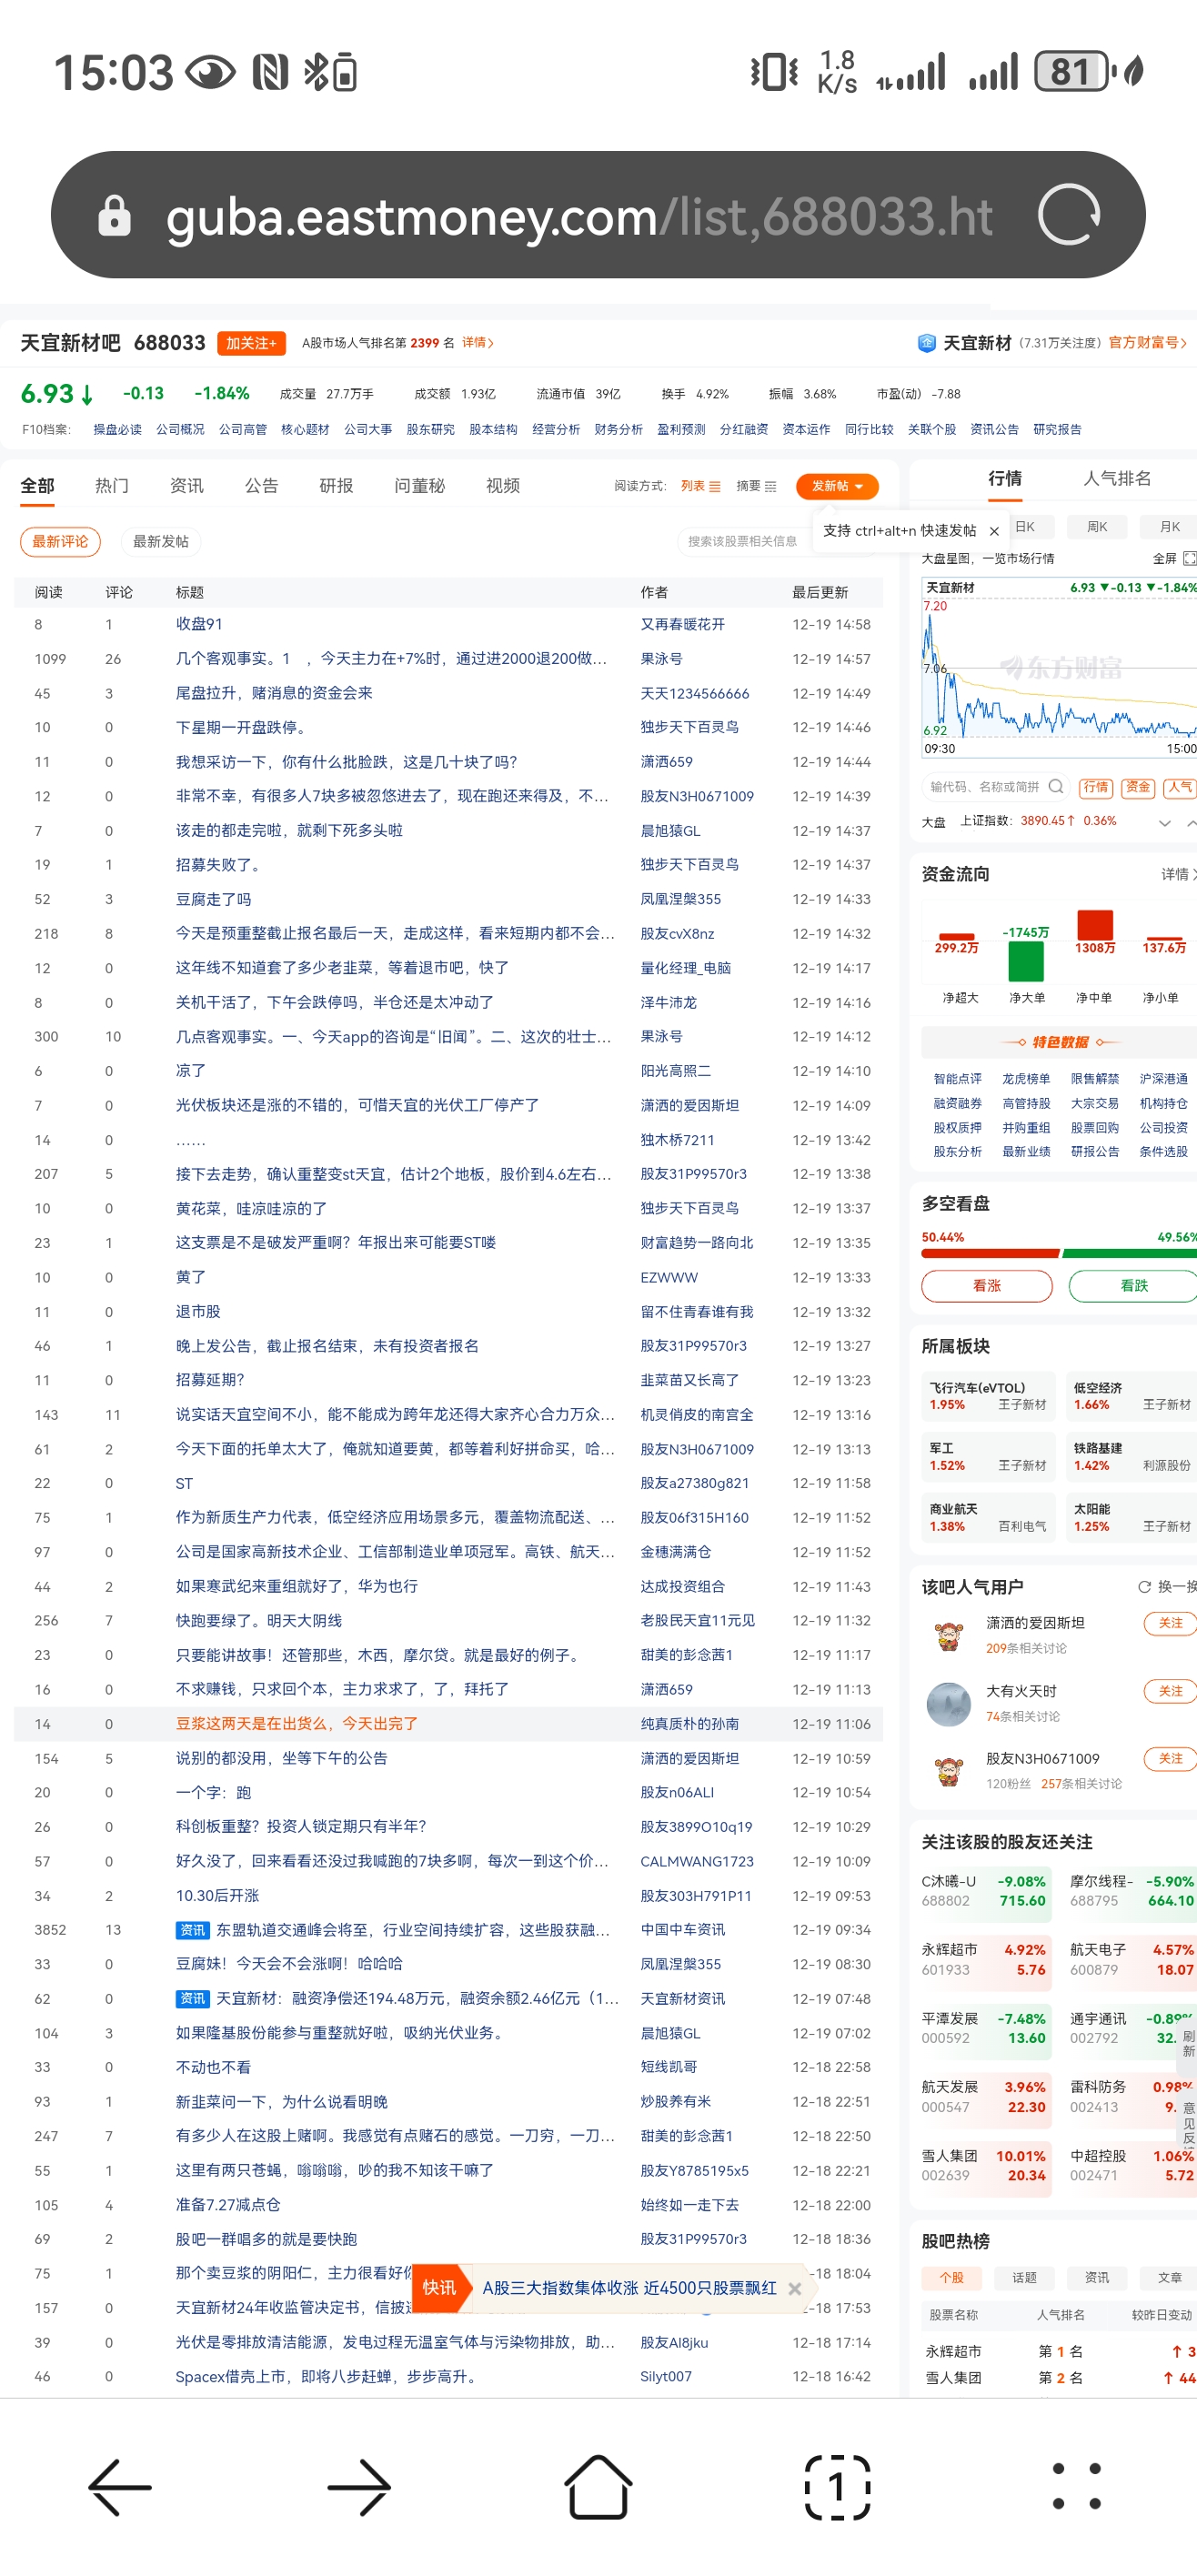Follow user 股友N3H0671009

click(1170, 1758)
